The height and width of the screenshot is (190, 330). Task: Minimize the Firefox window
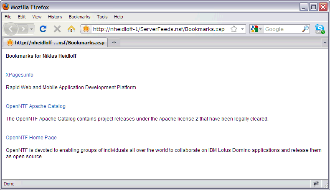click(x=304, y=7)
